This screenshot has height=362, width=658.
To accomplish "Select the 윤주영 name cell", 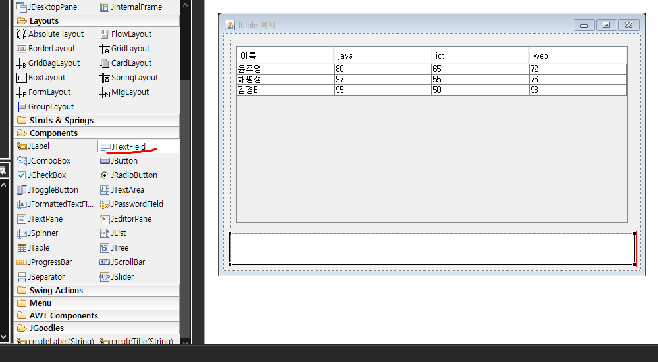I will [x=285, y=69].
